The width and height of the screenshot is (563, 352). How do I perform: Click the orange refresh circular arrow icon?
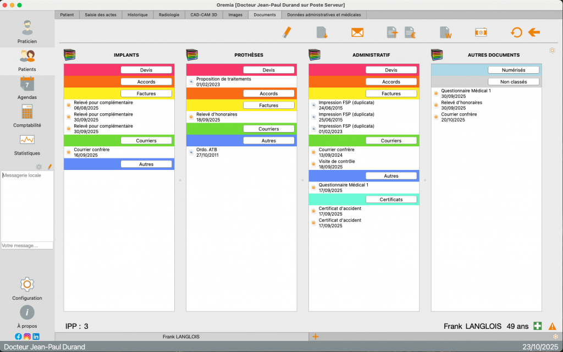[516, 32]
